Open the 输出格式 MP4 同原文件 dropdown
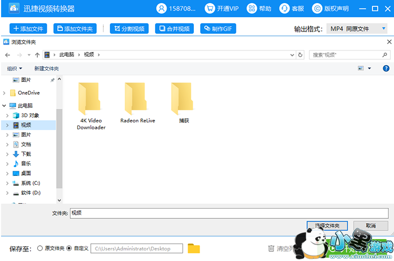 pos(357,29)
